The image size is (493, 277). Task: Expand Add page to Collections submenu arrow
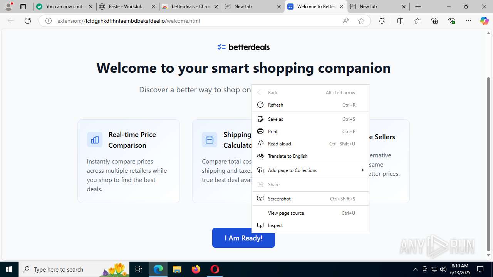(x=362, y=170)
